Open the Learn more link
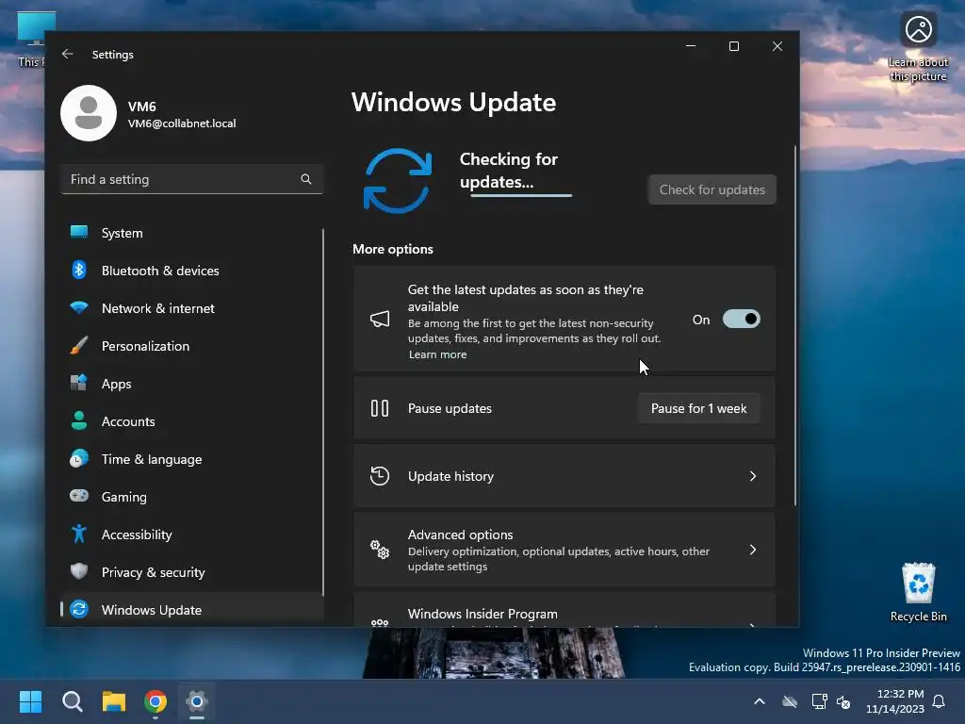This screenshot has width=965, height=724. tap(437, 354)
